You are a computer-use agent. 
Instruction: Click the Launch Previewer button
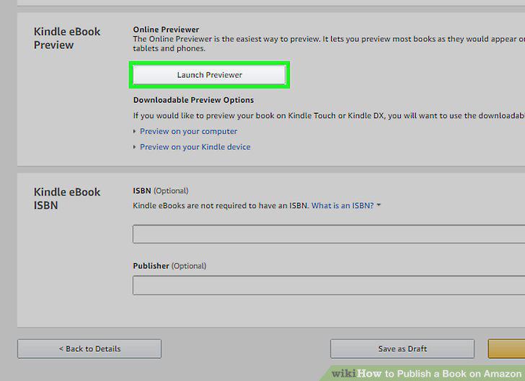[209, 75]
